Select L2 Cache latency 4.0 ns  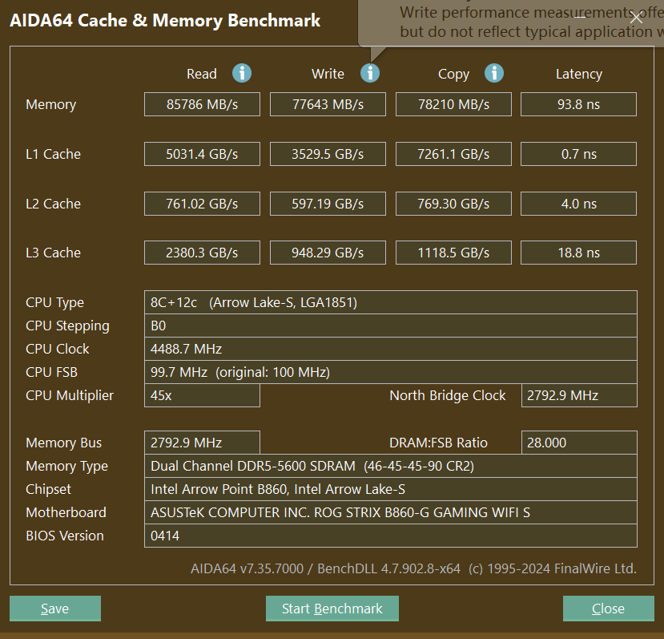pyautogui.click(x=578, y=204)
